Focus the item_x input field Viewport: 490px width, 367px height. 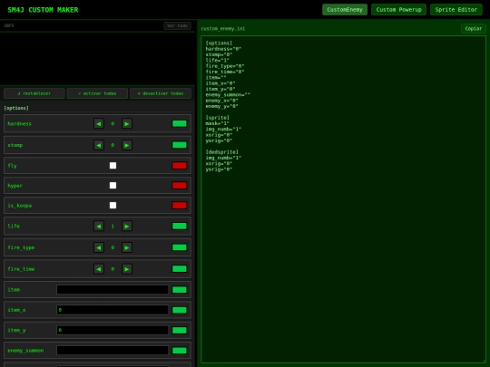(x=113, y=310)
